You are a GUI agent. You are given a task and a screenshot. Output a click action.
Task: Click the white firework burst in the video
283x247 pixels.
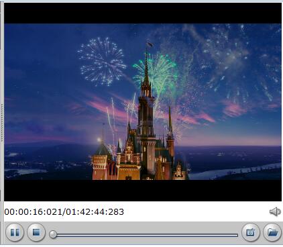click(x=102, y=62)
